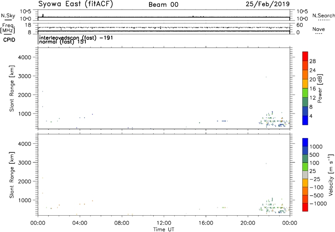Screen dimensions: 335x232
Task: Select the '10^5' tick beside N.Sky
Action: pyautogui.click(x=26, y=11)
